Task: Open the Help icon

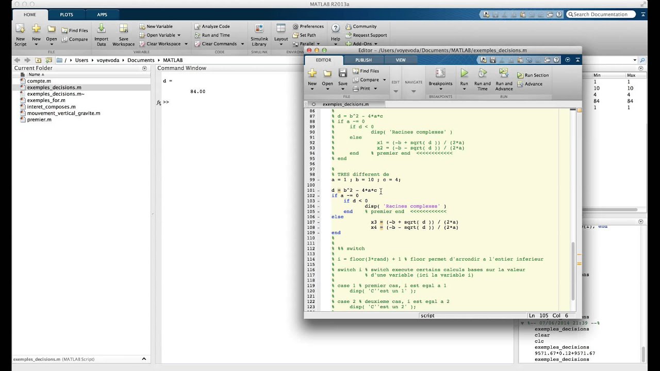Action: pos(336,28)
